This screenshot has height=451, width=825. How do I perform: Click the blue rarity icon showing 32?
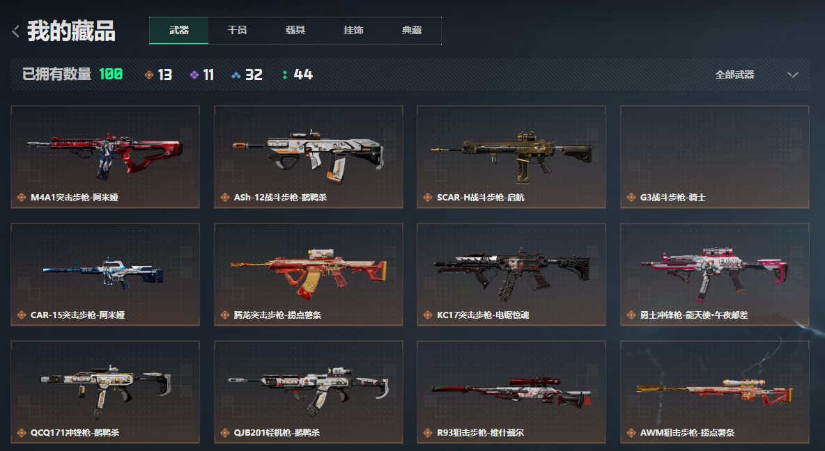coord(236,75)
